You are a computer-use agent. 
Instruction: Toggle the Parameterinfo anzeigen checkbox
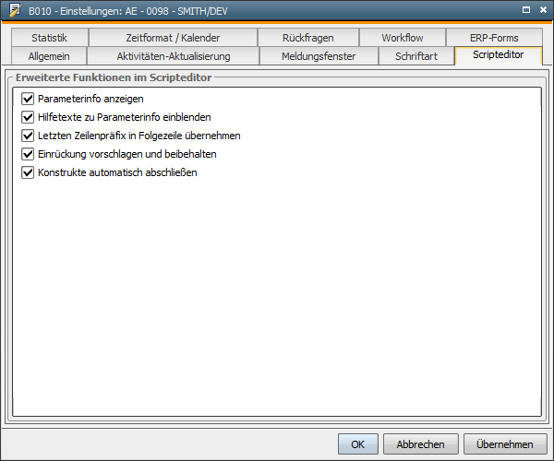[28, 99]
